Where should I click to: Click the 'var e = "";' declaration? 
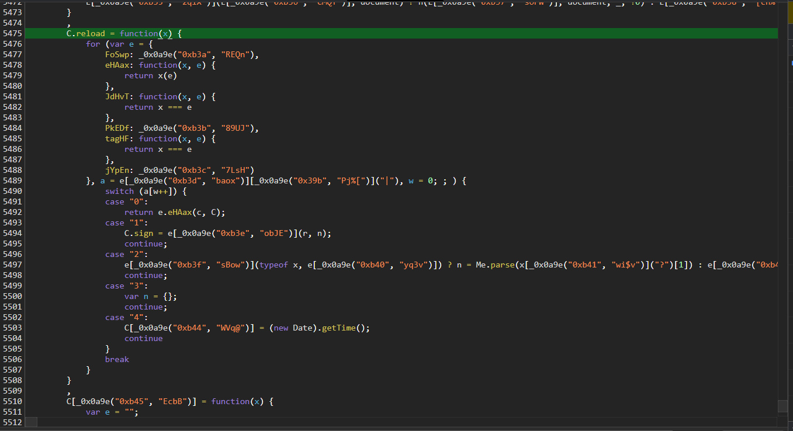point(112,412)
